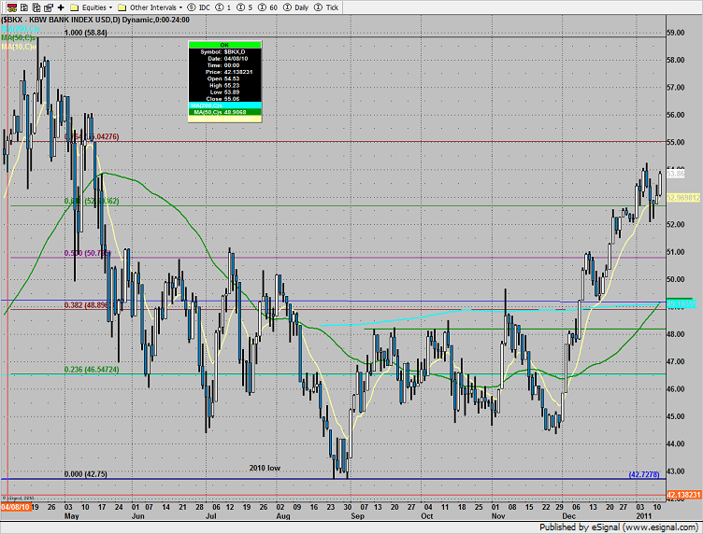Select the Daily interval button

pos(296,7)
